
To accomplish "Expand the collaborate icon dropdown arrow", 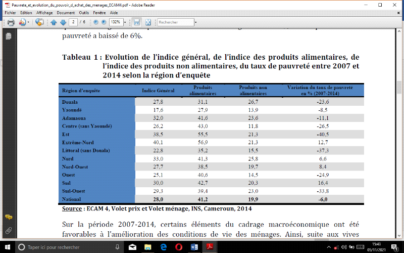I will (x=28, y=22).
